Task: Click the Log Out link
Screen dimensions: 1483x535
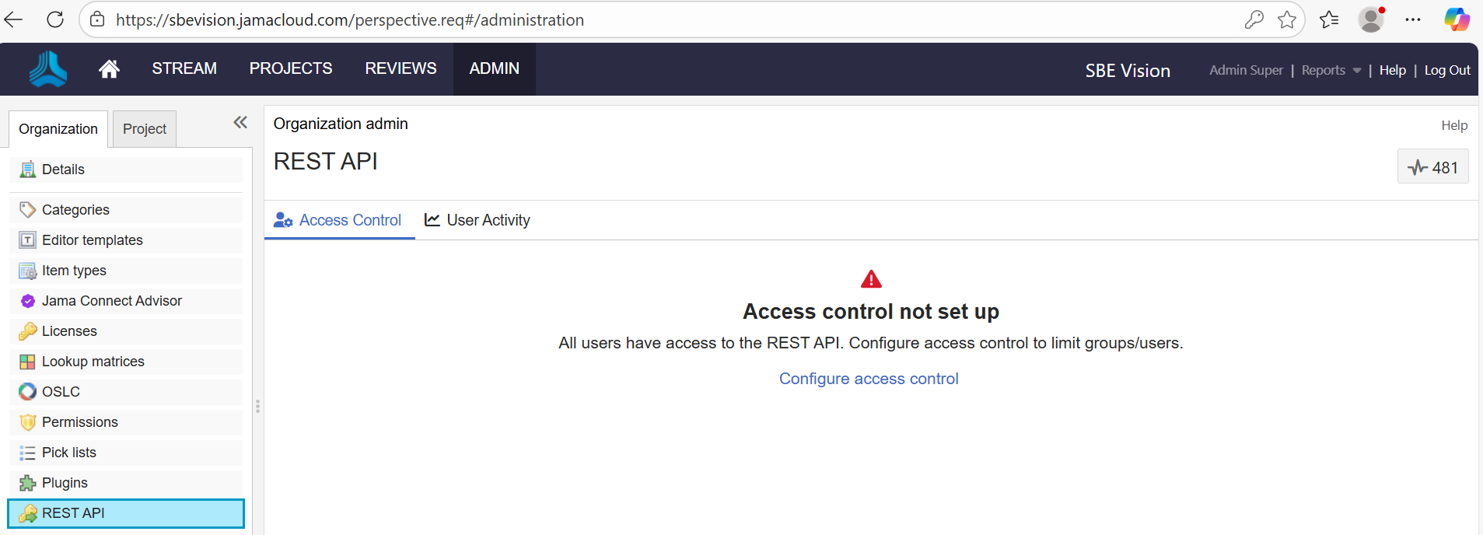Action: click(x=1447, y=70)
